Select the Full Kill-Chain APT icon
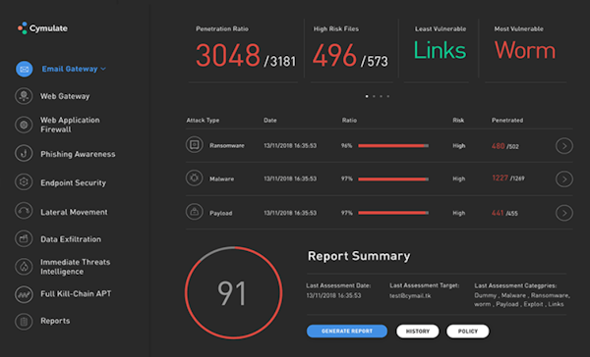 coord(24,294)
